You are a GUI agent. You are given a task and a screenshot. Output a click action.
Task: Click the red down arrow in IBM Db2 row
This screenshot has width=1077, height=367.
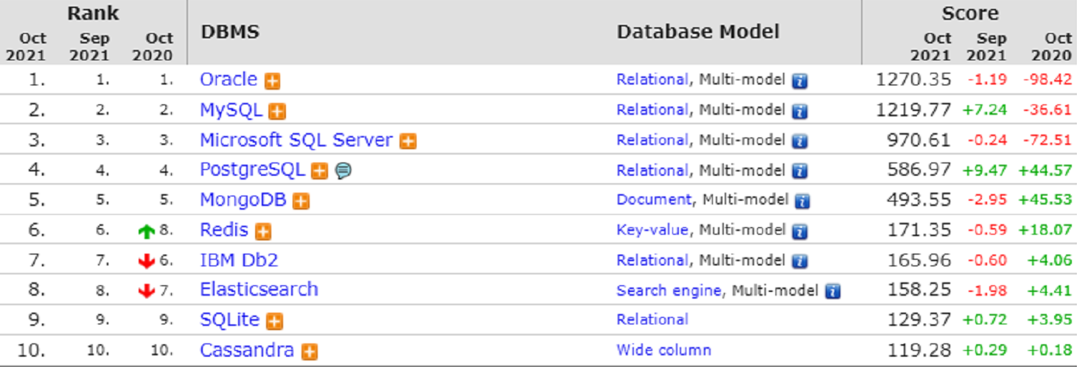click(x=147, y=262)
